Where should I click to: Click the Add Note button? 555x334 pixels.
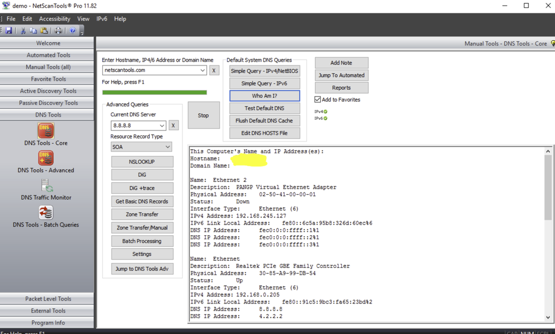[341, 63]
